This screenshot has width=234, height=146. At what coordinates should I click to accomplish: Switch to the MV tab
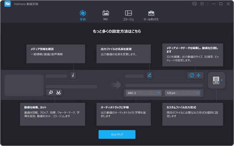point(106,15)
